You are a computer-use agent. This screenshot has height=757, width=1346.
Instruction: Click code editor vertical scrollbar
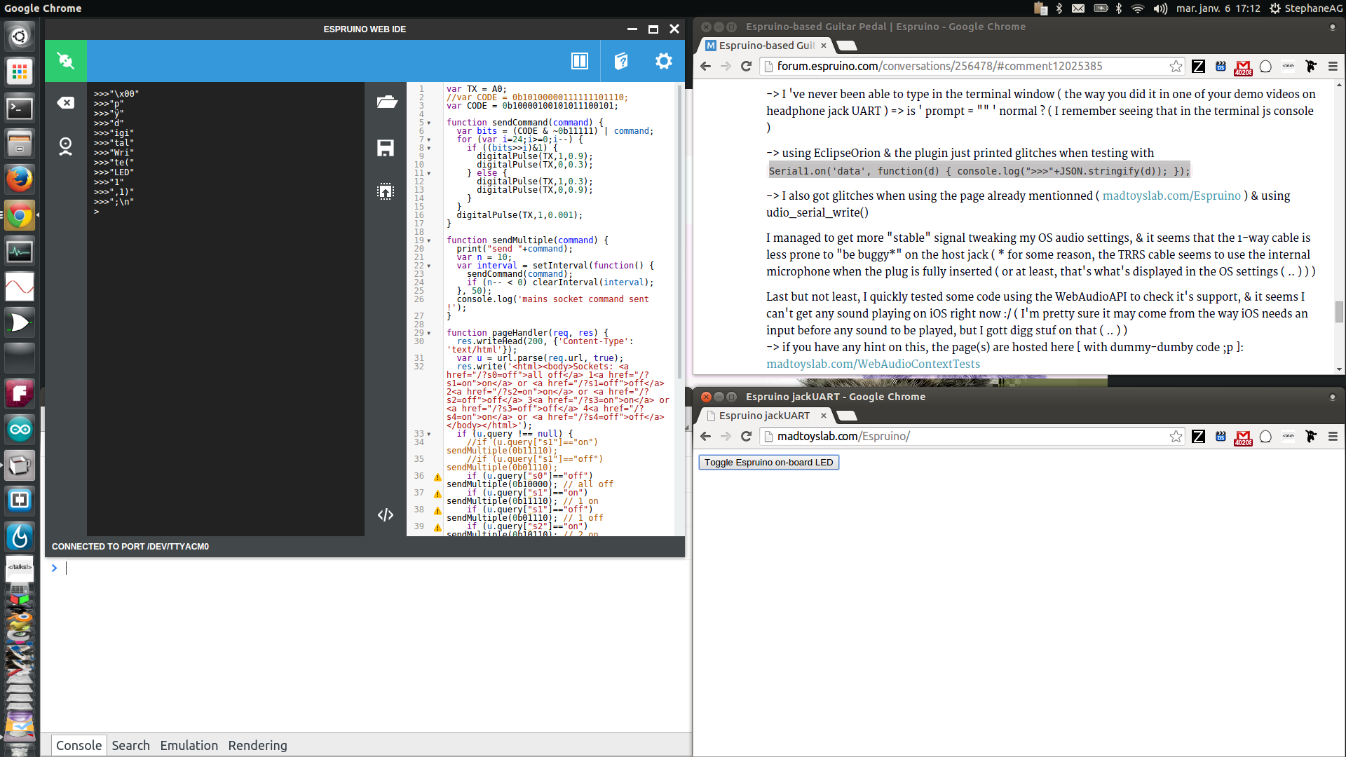point(679,231)
